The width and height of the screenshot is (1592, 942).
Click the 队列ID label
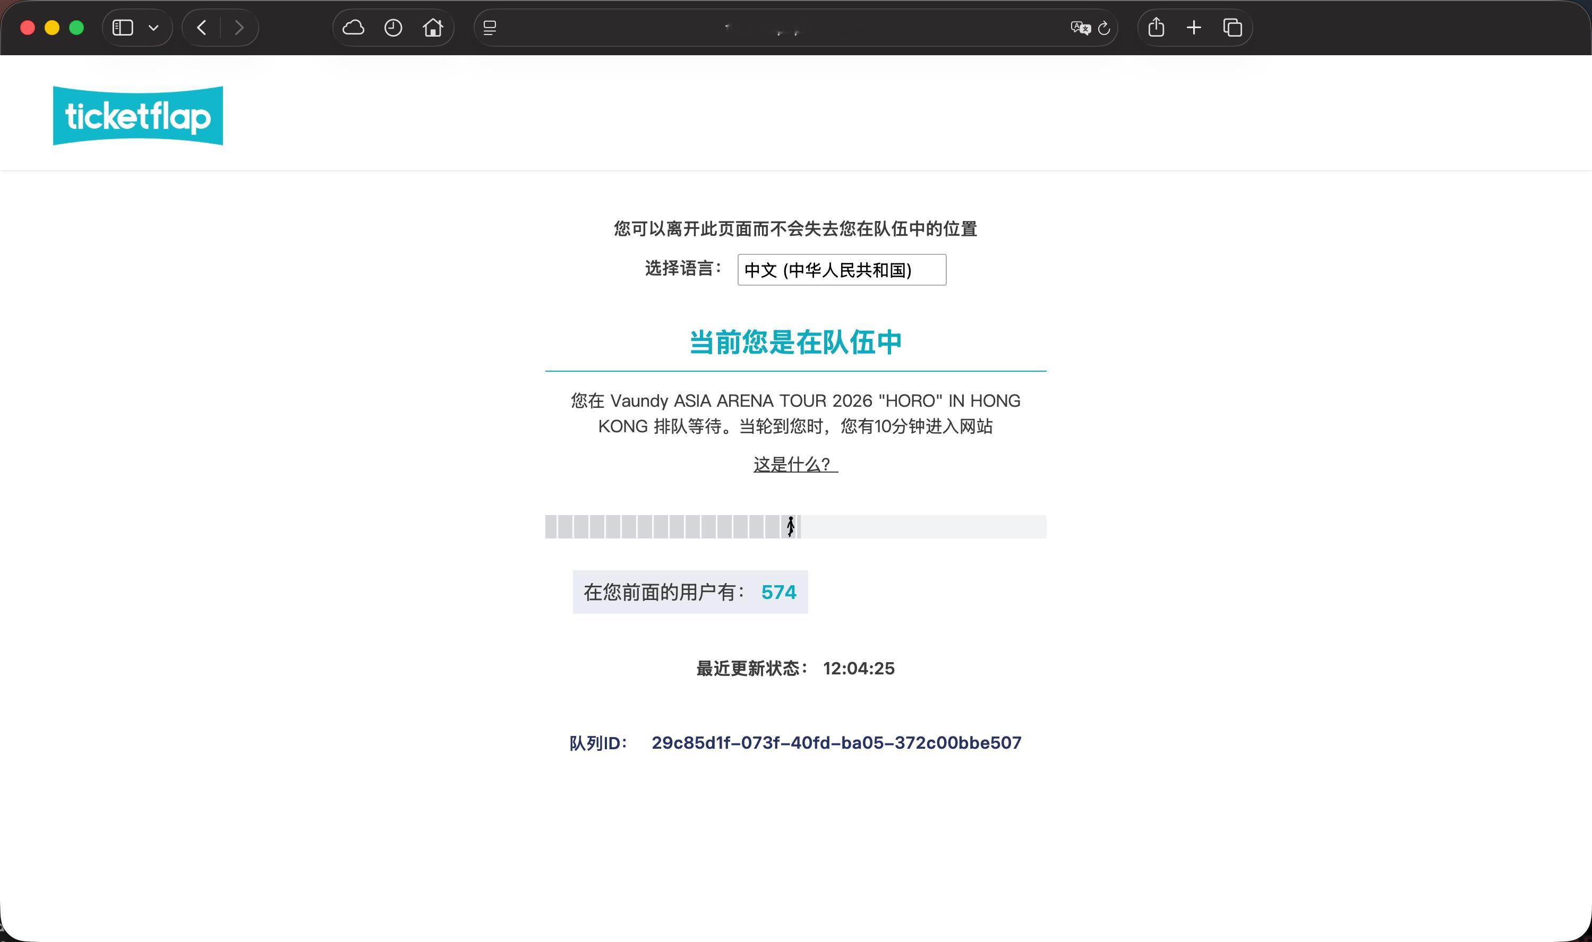coord(598,743)
